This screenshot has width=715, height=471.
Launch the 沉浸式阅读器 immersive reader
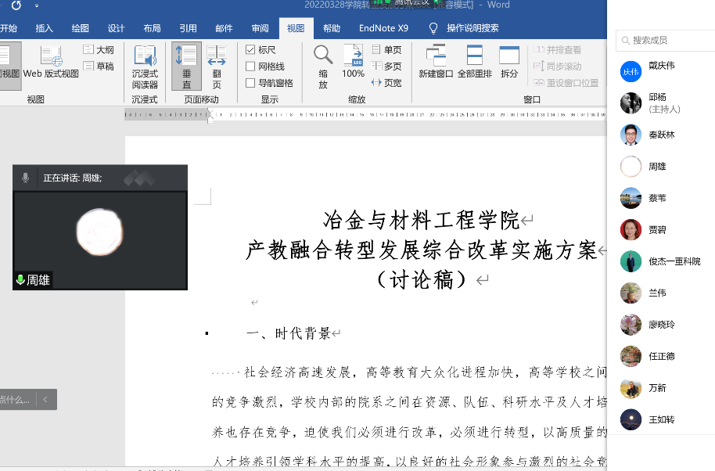click(x=145, y=65)
